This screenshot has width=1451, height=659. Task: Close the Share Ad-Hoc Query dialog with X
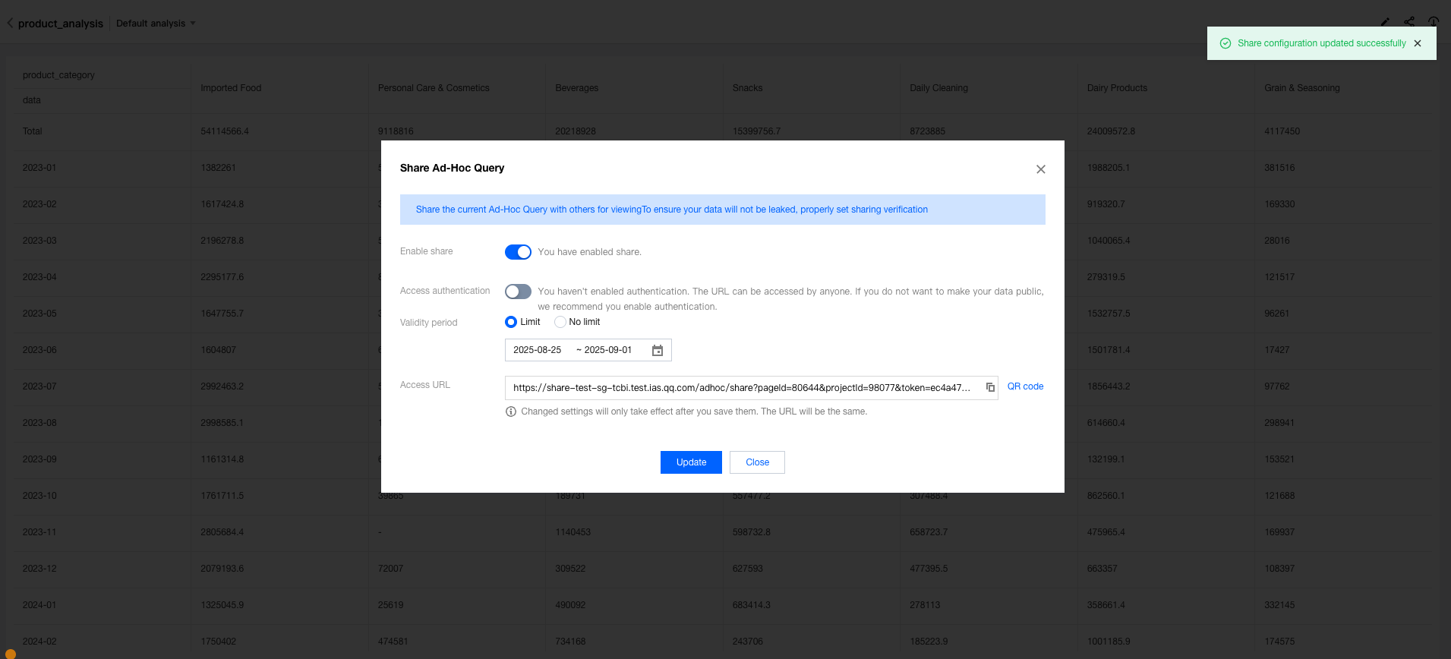coord(1041,169)
